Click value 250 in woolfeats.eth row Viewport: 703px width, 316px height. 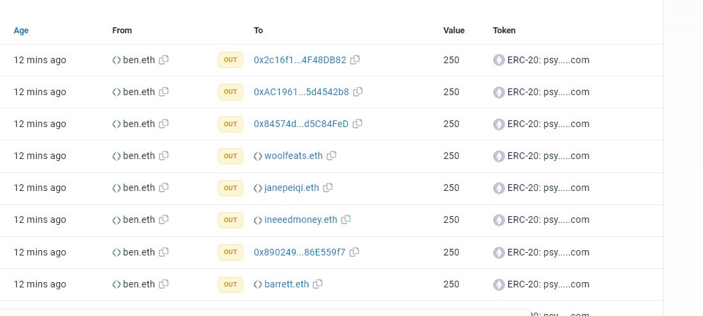click(451, 156)
